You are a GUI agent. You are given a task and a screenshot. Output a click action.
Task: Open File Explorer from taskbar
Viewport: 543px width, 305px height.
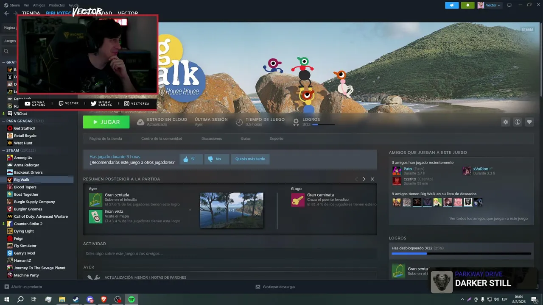62,299
